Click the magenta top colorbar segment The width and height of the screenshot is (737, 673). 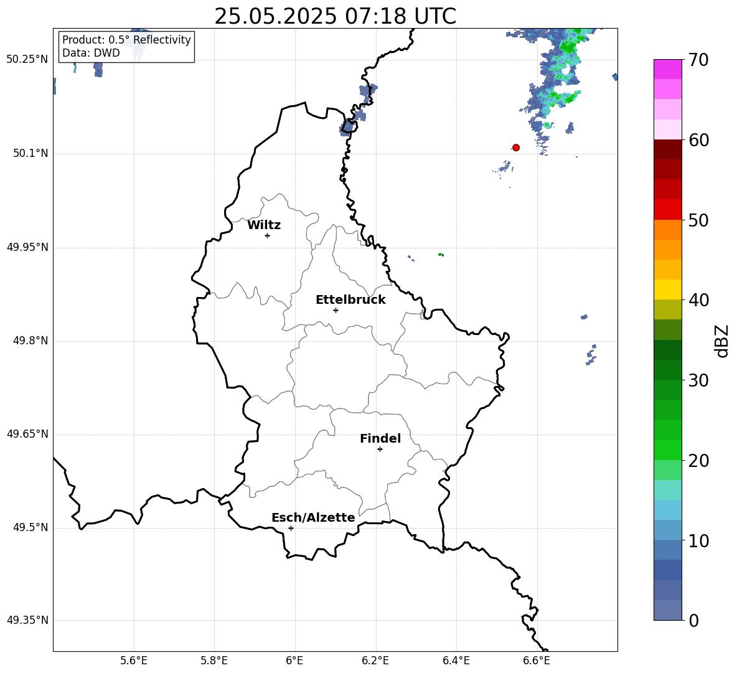(667, 70)
